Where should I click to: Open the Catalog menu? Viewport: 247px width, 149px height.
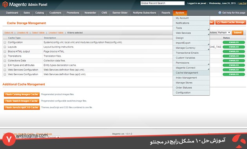(40, 13)
